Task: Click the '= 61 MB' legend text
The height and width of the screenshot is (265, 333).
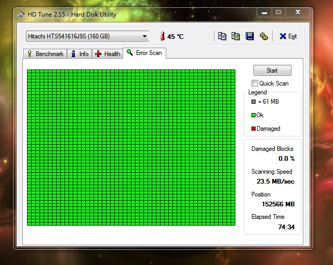Action: (x=268, y=102)
